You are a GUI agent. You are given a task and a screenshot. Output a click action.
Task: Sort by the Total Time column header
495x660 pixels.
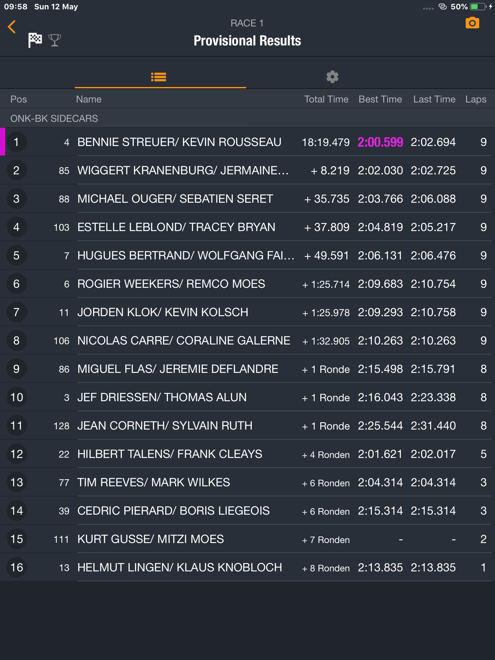(x=326, y=99)
